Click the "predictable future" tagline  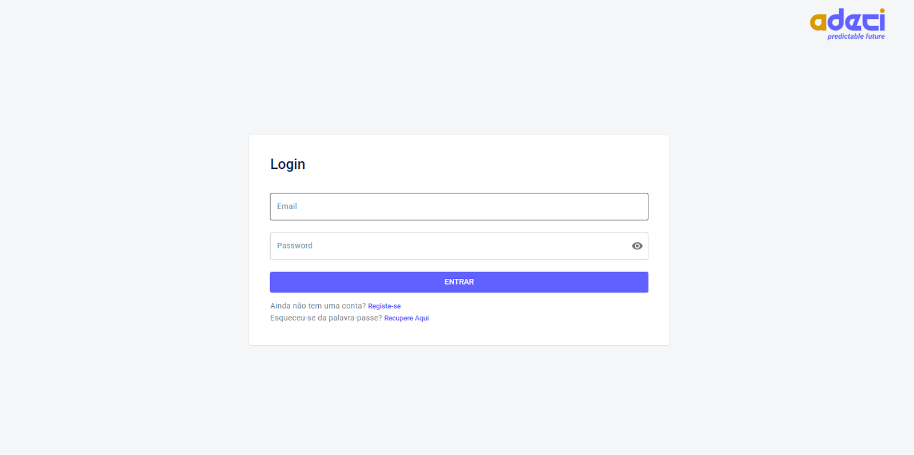coord(856,36)
